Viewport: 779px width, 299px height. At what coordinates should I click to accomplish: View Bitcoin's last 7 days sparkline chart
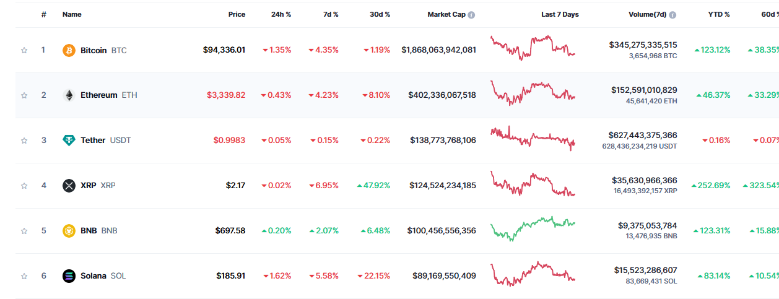click(533, 48)
